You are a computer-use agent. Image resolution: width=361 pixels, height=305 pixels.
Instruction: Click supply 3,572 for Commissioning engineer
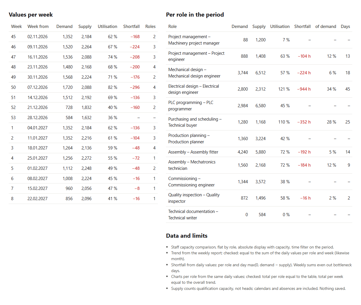261,182
